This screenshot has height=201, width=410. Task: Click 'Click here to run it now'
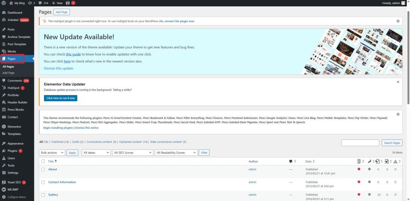click(x=61, y=98)
